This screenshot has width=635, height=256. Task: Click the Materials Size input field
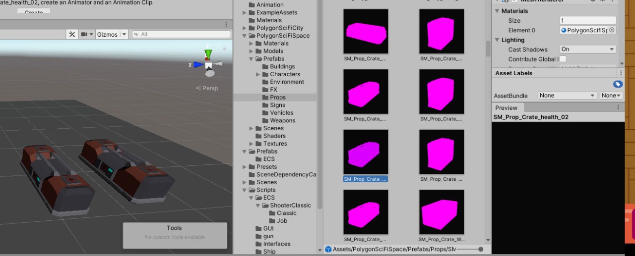[x=588, y=20]
